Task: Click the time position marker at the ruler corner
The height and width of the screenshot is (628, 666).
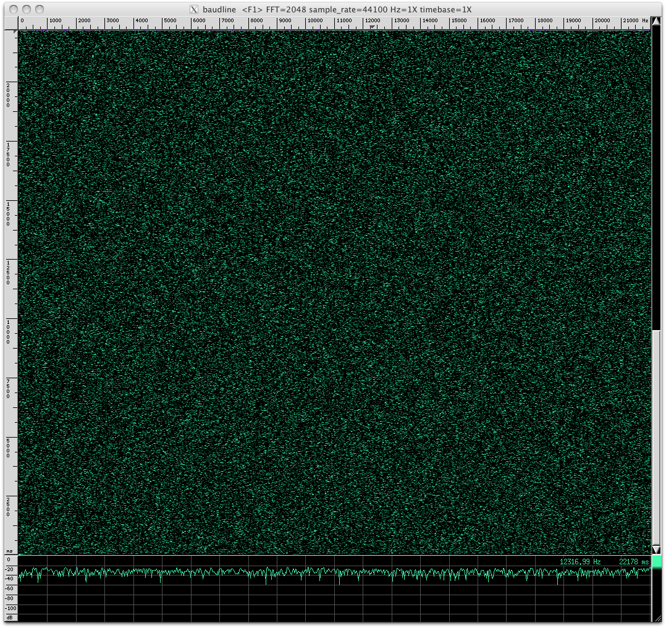Action: click(x=15, y=32)
